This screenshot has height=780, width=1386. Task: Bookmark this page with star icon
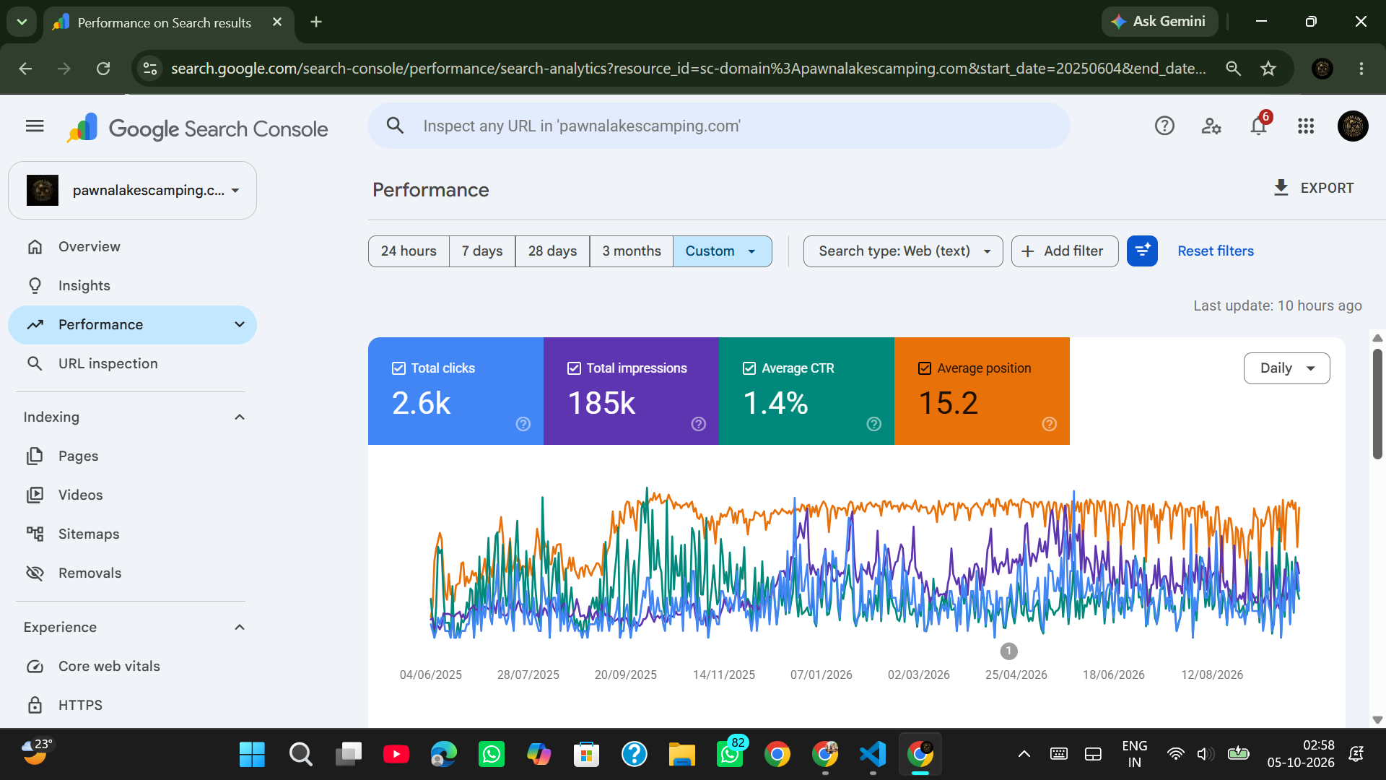[1268, 69]
